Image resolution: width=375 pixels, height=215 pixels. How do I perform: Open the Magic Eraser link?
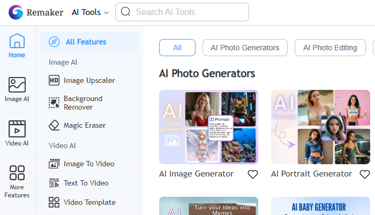(85, 125)
